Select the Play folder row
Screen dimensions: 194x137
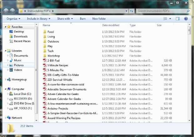(x=107, y=46)
